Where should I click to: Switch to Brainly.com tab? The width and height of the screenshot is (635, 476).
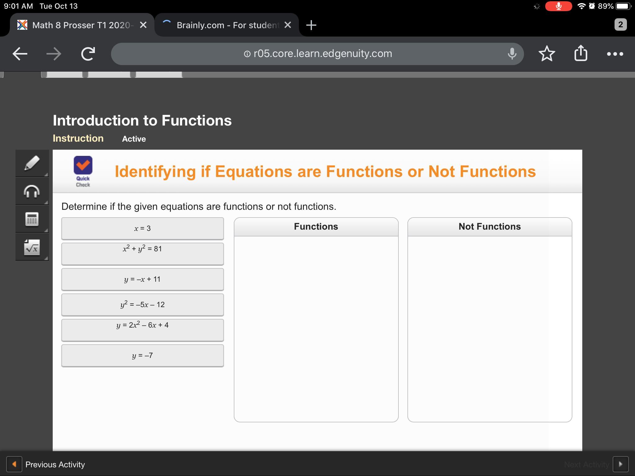pos(227,25)
